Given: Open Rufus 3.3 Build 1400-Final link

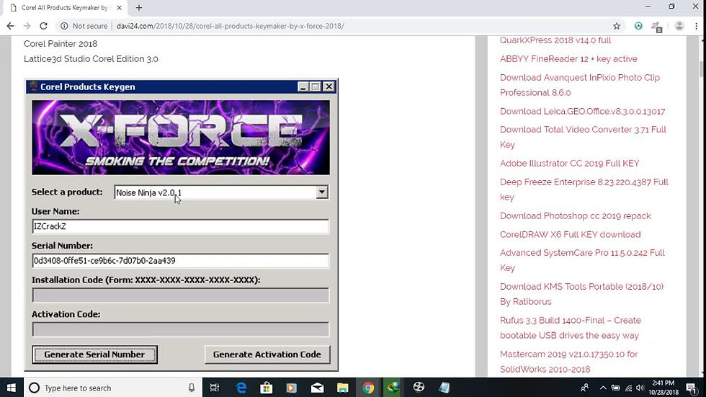Looking at the screenshot, I should click(570, 328).
